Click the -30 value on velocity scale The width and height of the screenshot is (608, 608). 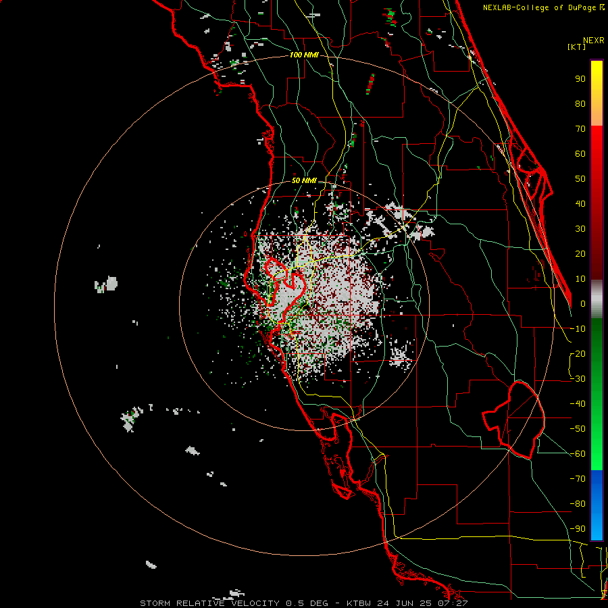coord(578,379)
